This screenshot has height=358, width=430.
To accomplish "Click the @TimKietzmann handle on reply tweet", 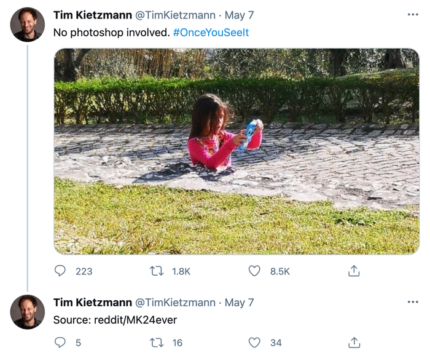I will click(x=175, y=302).
